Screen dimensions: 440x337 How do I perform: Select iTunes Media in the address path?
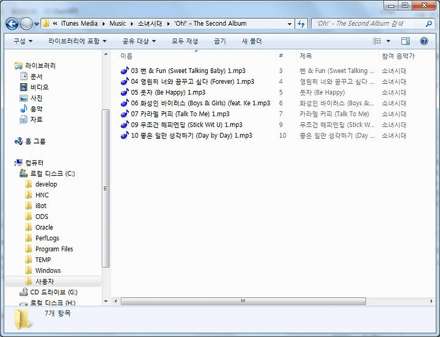coord(79,24)
